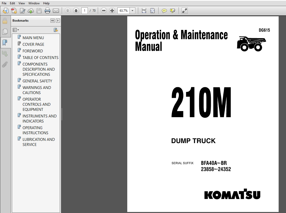
Task: Click the upload to cloud icon
Action: click(31, 11)
